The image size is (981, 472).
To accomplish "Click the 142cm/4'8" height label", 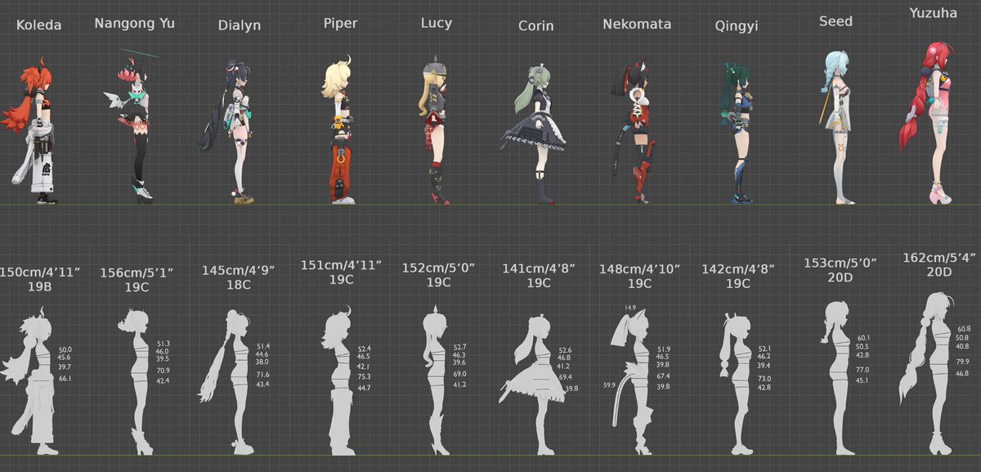I will [x=737, y=268].
